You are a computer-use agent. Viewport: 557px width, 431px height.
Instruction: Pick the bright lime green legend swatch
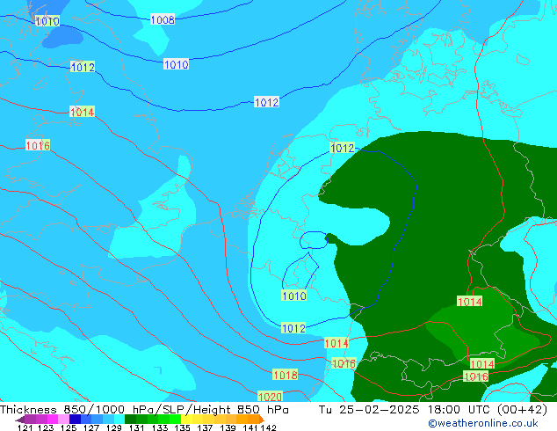point(176,420)
